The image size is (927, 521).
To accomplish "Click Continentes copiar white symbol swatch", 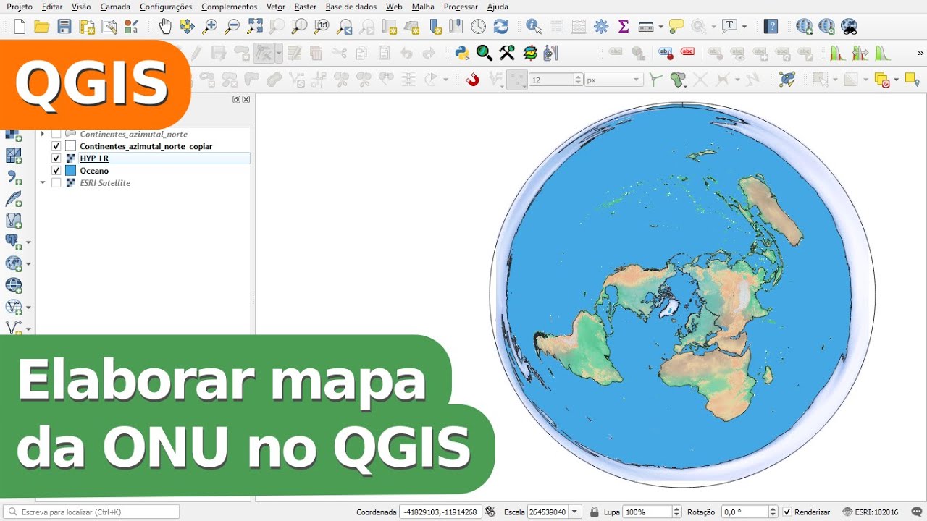I will 70,146.
